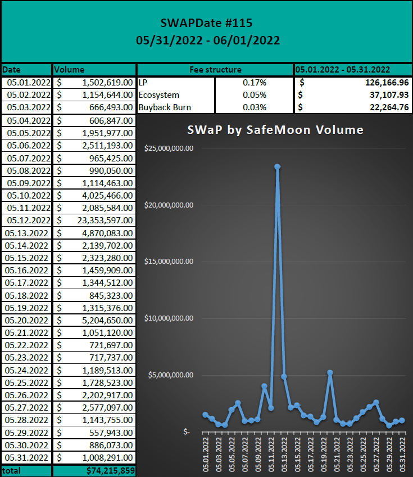Select the volume cell 2,511,193.00
This screenshot has height=477, width=413.
point(94,146)
